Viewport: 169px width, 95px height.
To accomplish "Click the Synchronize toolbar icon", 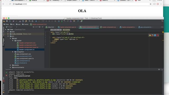I will pos(10,21).
